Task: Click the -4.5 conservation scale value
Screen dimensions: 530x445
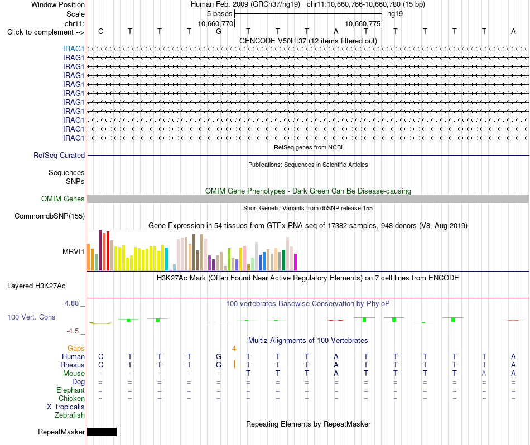Action: coord(73,331)
